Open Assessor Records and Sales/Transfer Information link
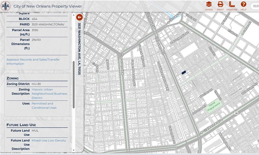The width and height of the screenshot is (259, 155). [33, 61]
